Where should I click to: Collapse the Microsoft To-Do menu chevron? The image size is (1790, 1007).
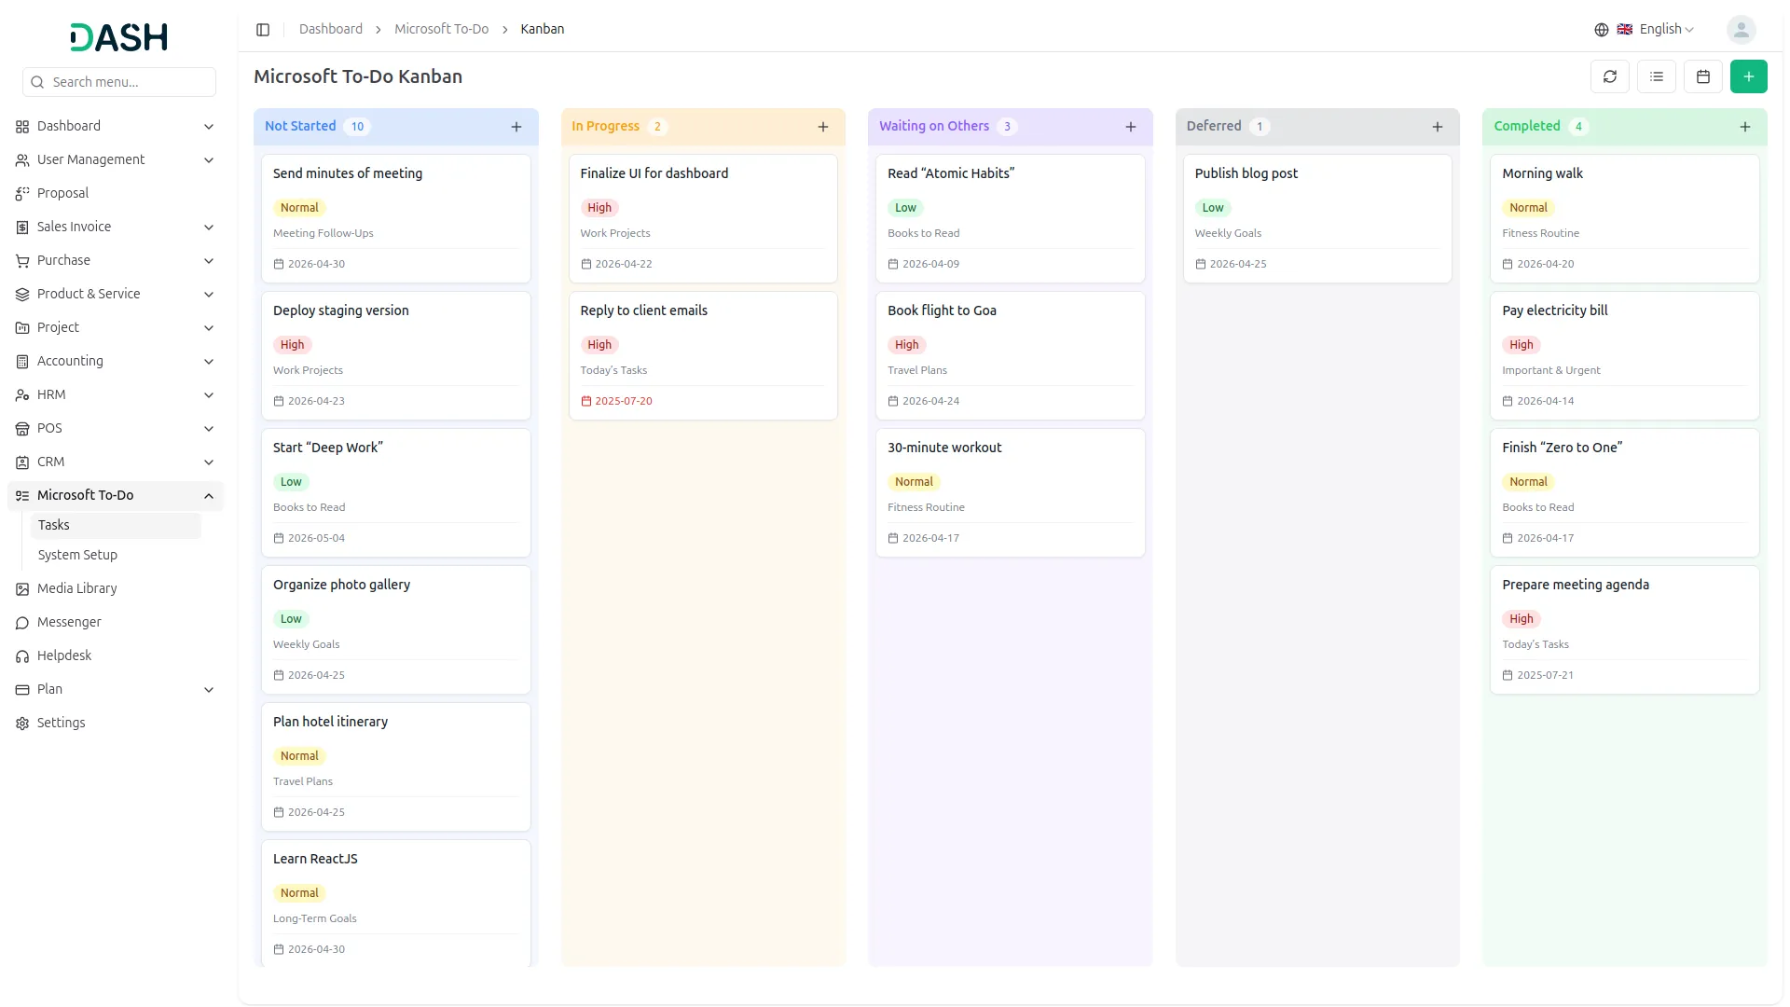209,496
